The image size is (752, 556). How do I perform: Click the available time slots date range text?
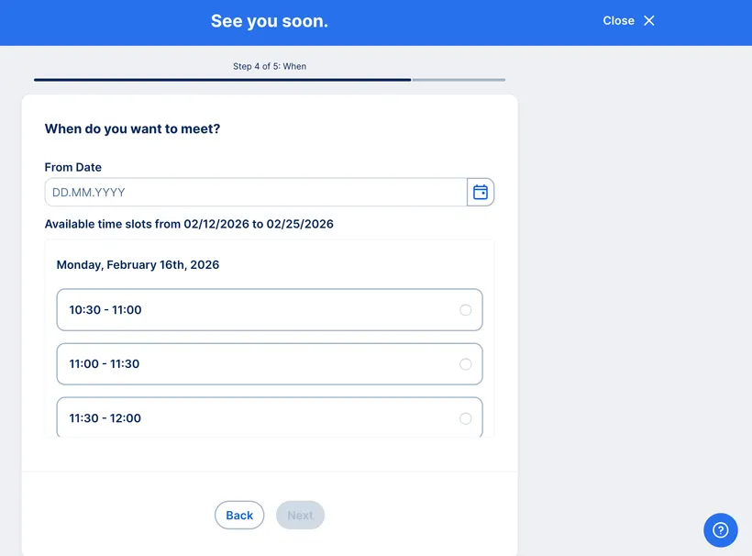[x=189, y=224]
